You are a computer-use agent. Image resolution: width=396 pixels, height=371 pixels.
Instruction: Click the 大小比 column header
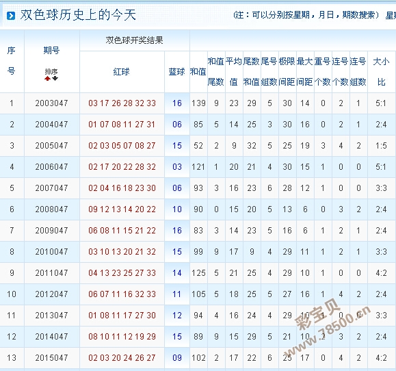coord(381,71)
